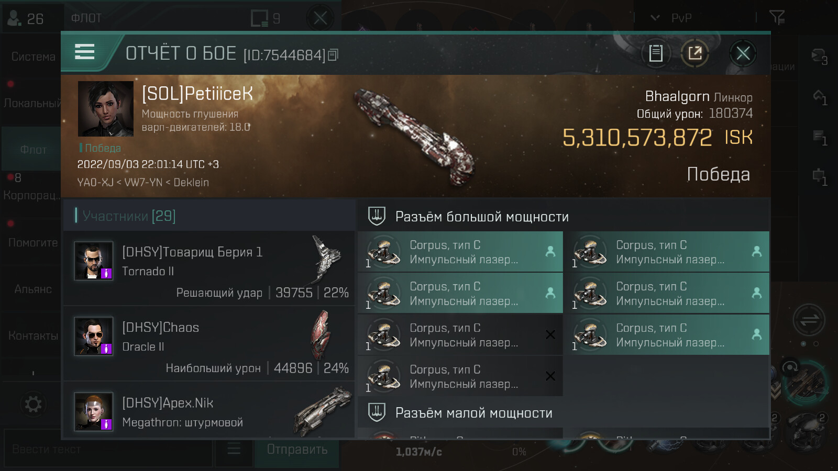Screen dimensions: 838x471
Task: Close the battle report window
Action: [743, 53]
